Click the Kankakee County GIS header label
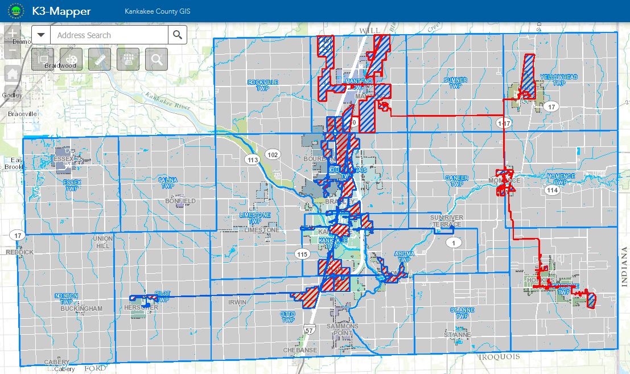 158,10
